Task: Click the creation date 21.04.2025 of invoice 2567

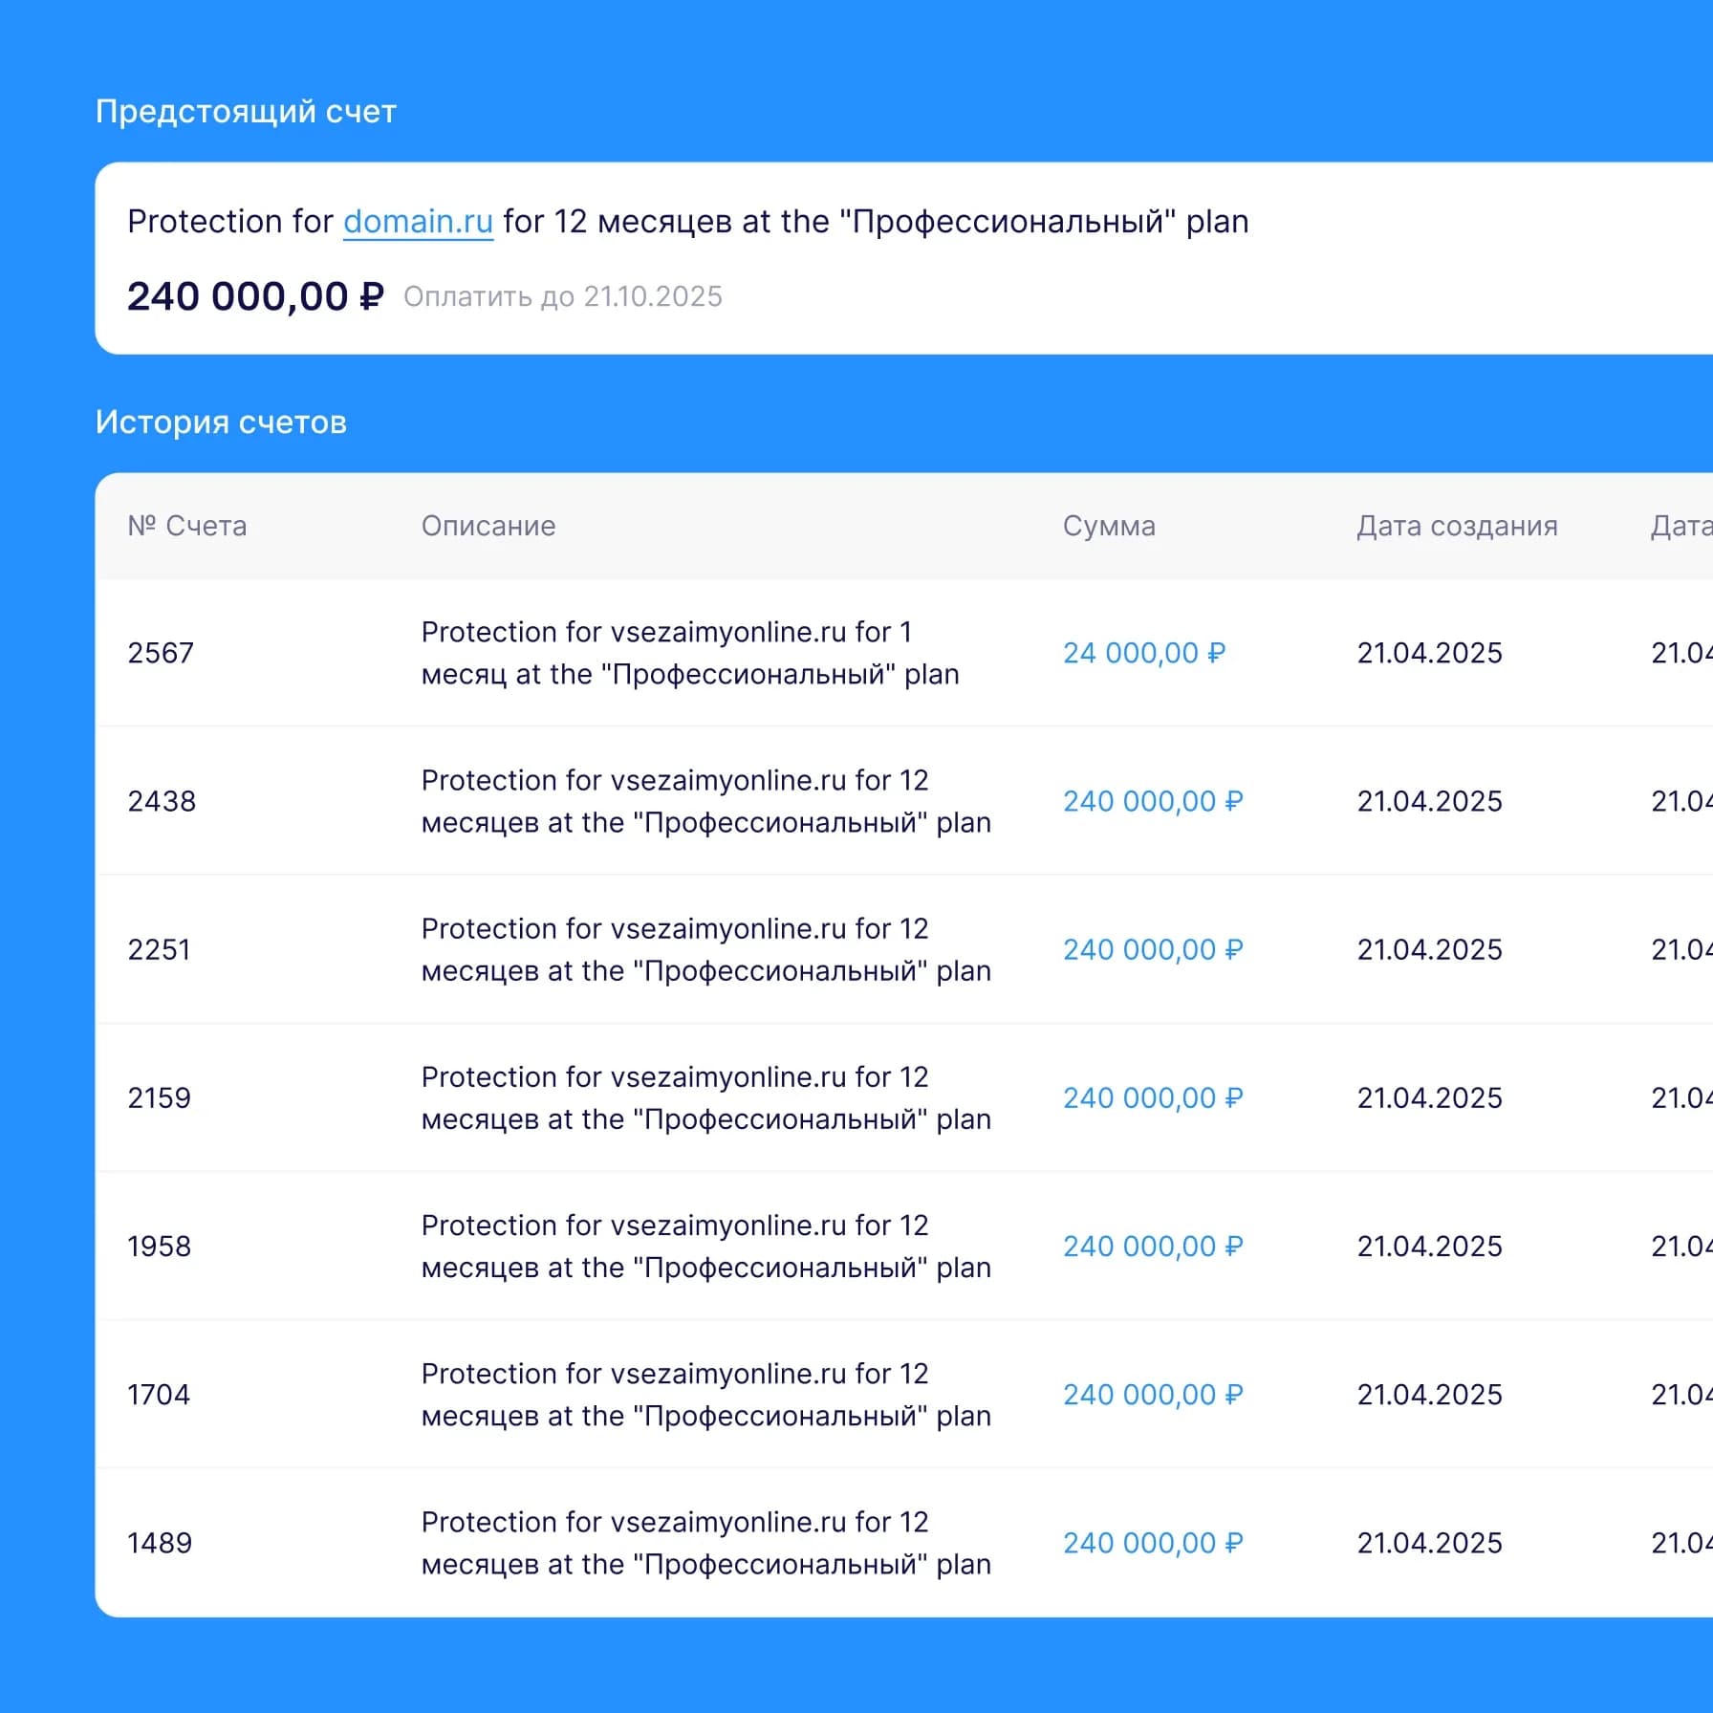Action: point(1430,653)
